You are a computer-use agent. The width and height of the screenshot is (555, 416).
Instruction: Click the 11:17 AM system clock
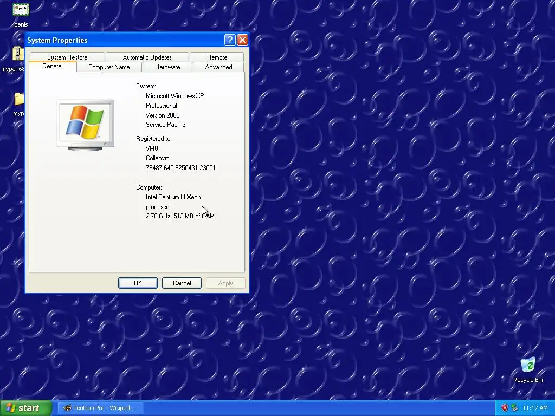click(x=535, y=408)
